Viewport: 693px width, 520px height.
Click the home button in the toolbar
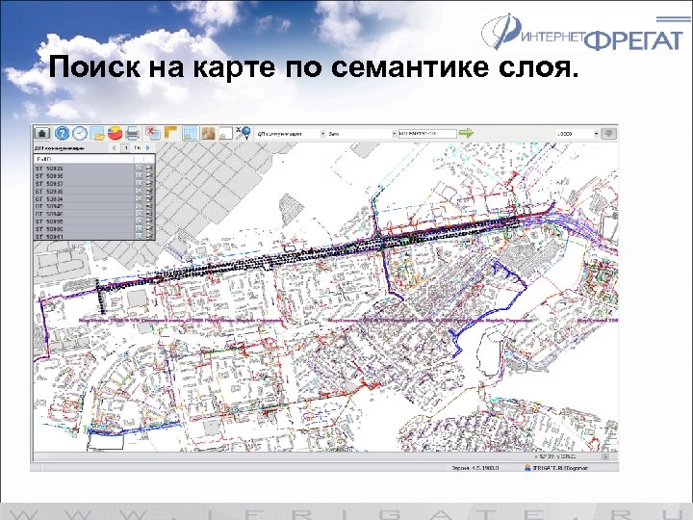42,133
